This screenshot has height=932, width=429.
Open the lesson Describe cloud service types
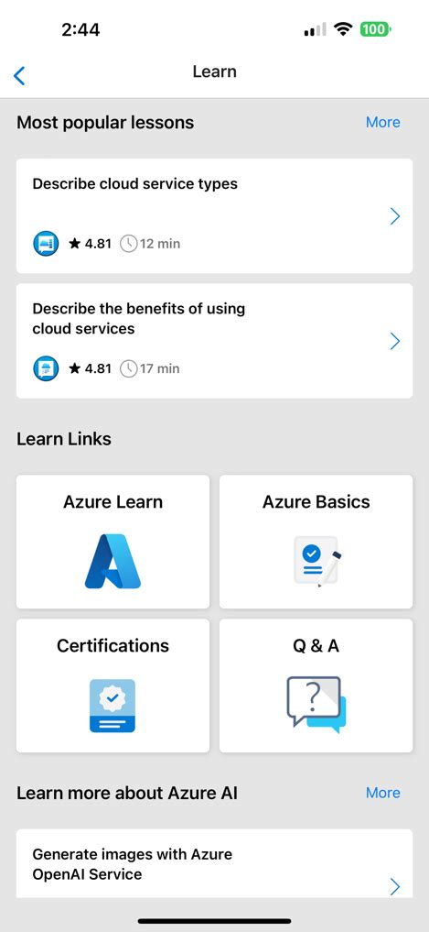(x=214, y=216)
